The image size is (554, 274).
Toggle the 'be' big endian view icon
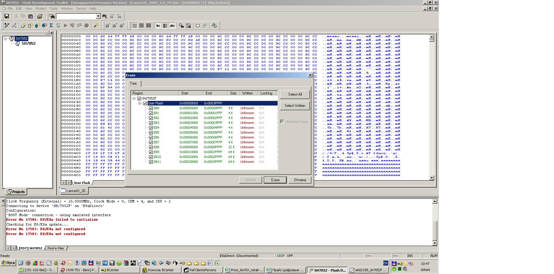click(158, 26)
